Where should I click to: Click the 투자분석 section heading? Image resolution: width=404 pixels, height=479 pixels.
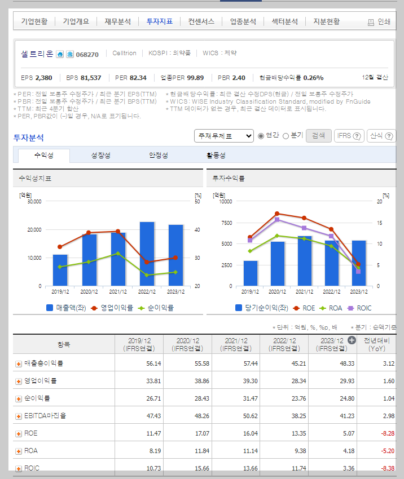(29, 138)
